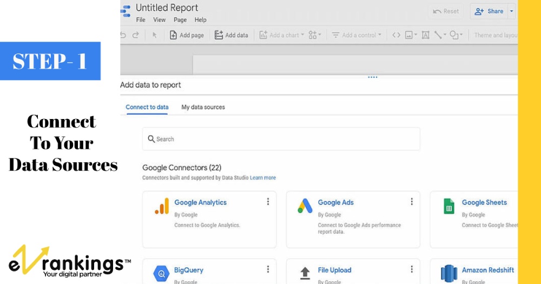The height and width of the screenshot is (284, 541).
Task: Choose the BigQuery connector icon
Action: [x=161, y=272]
